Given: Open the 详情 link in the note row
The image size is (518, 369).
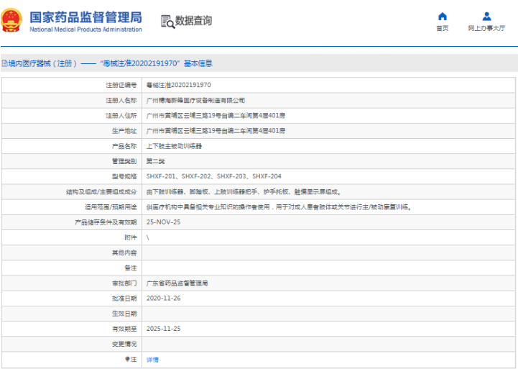Looking at the screenshot, I should point(152,360).
